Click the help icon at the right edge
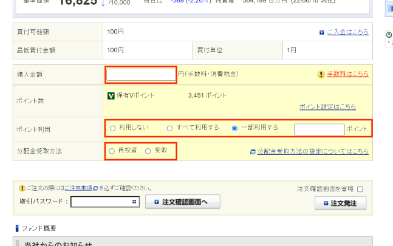Viewport: 393px width, 246px height. click(x=389, y=35)
